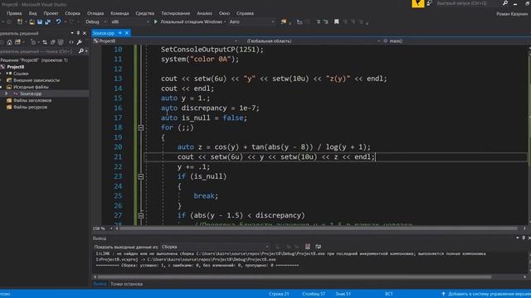This screenshot has height=298, width=531.
Task: Open the Debug configuration dropdown
Action: pos(96,22)
